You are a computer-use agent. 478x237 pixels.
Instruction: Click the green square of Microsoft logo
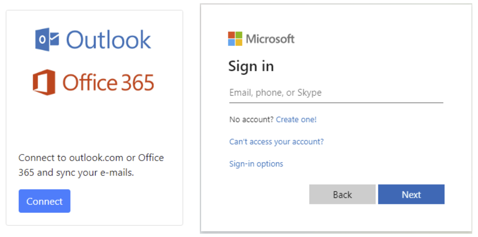(239, 35)
